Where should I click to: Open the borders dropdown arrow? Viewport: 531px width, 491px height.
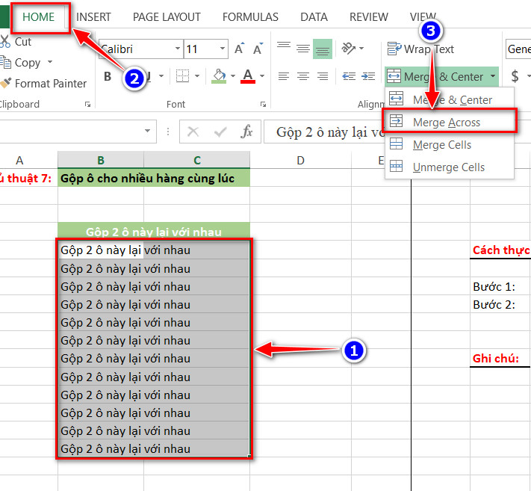click(x=197, y=76)
